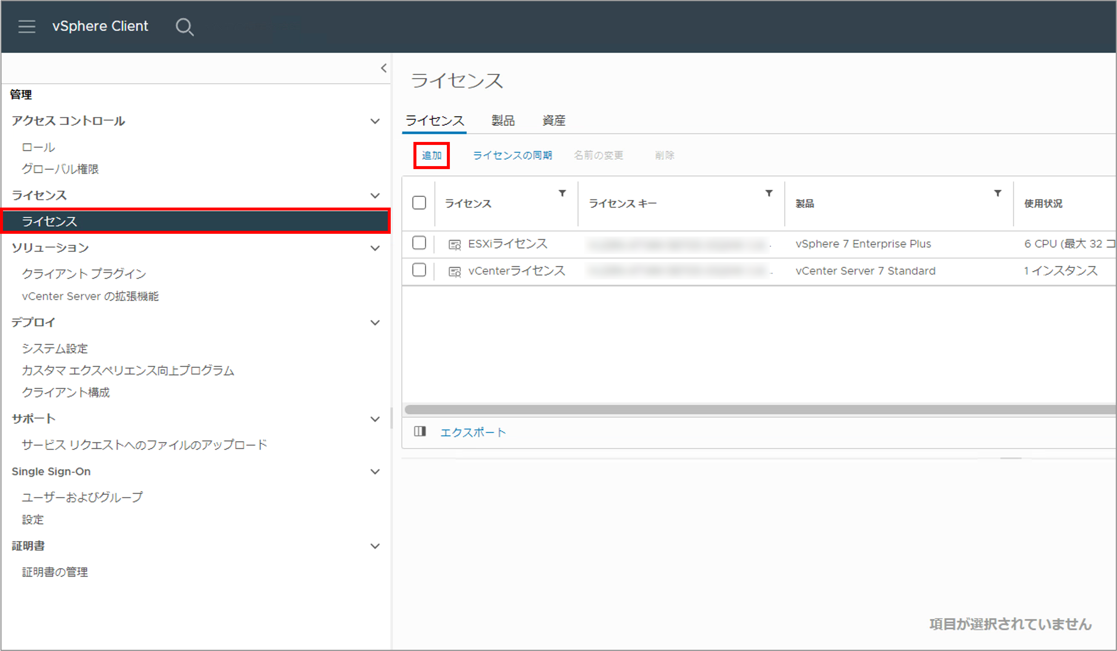Click the 使用状況 column header
This screenshot has height=651, width=1117.
pyautogui.click(x=1043, y=204)
